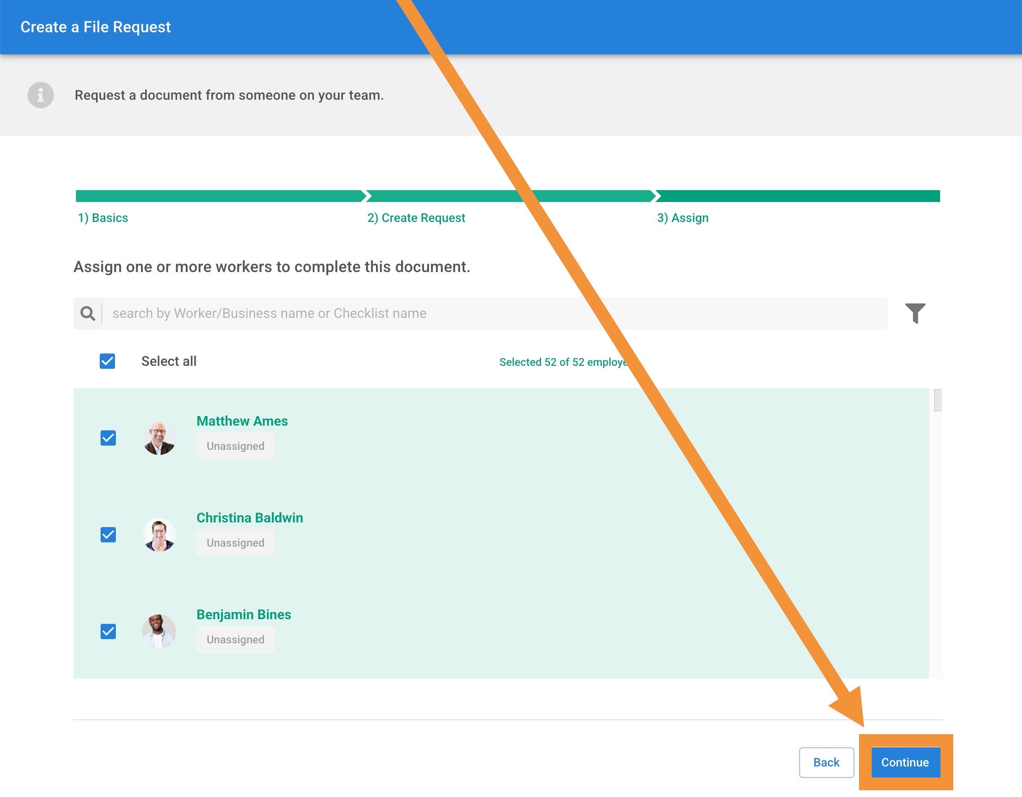
Task: Uncheck Christina Baldwin checkbox
Action: (108, 534)
